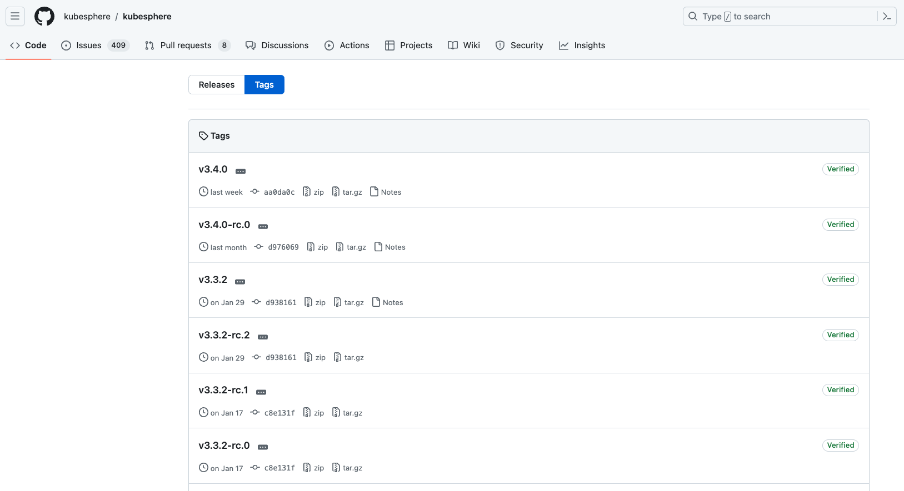
Task: Download v3.4.0 zip archive
Action: coord(313,192)
